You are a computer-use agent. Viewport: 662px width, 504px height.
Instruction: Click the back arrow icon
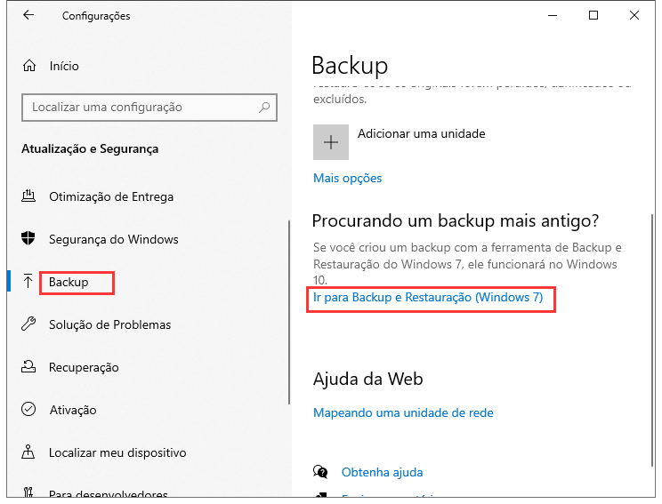point(28,16)
